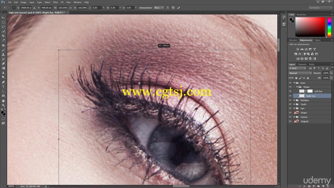The height and width of the screenshot is (188, 334).
Task: Add Hue/Saturation adjustment
Action: click(296, 54)
